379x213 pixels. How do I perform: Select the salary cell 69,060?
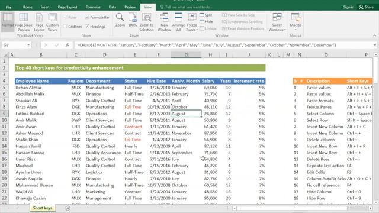[x=210, y=88]
